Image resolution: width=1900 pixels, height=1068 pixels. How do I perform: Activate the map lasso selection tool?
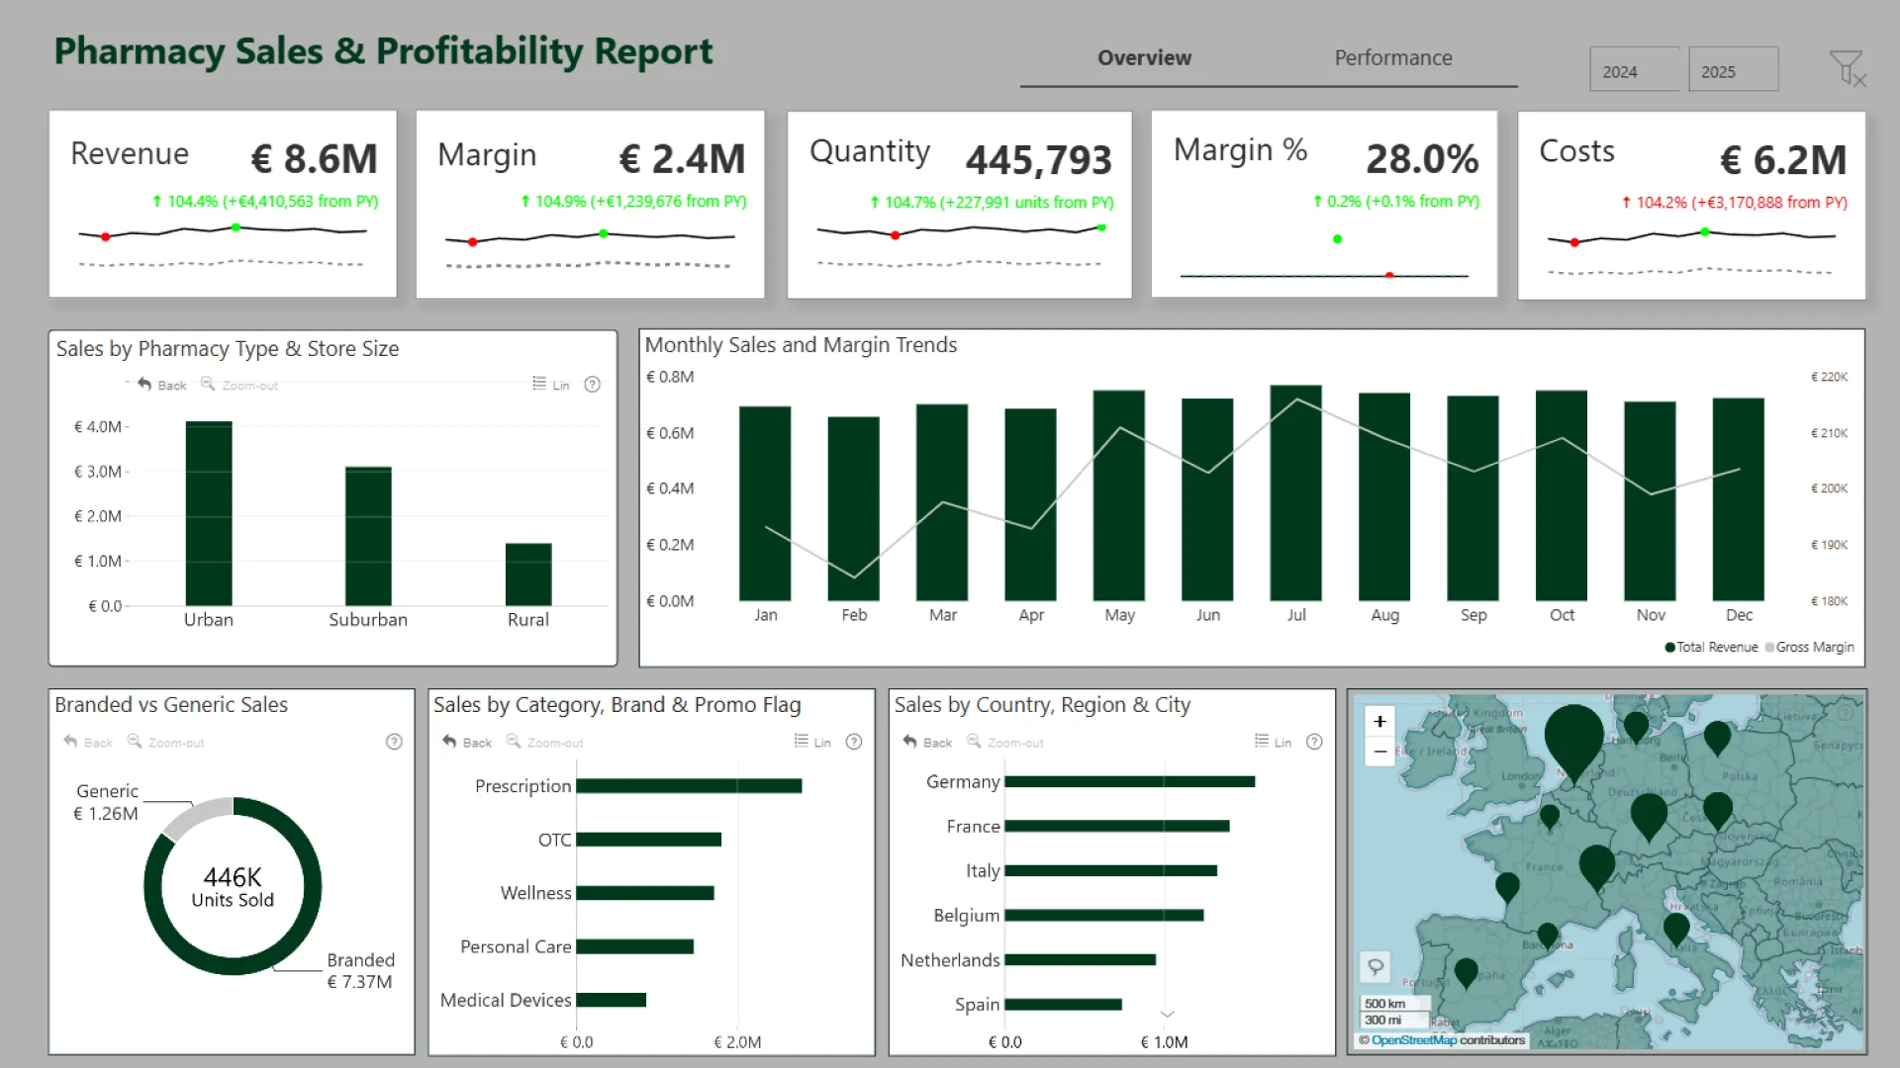point(1376,966)
